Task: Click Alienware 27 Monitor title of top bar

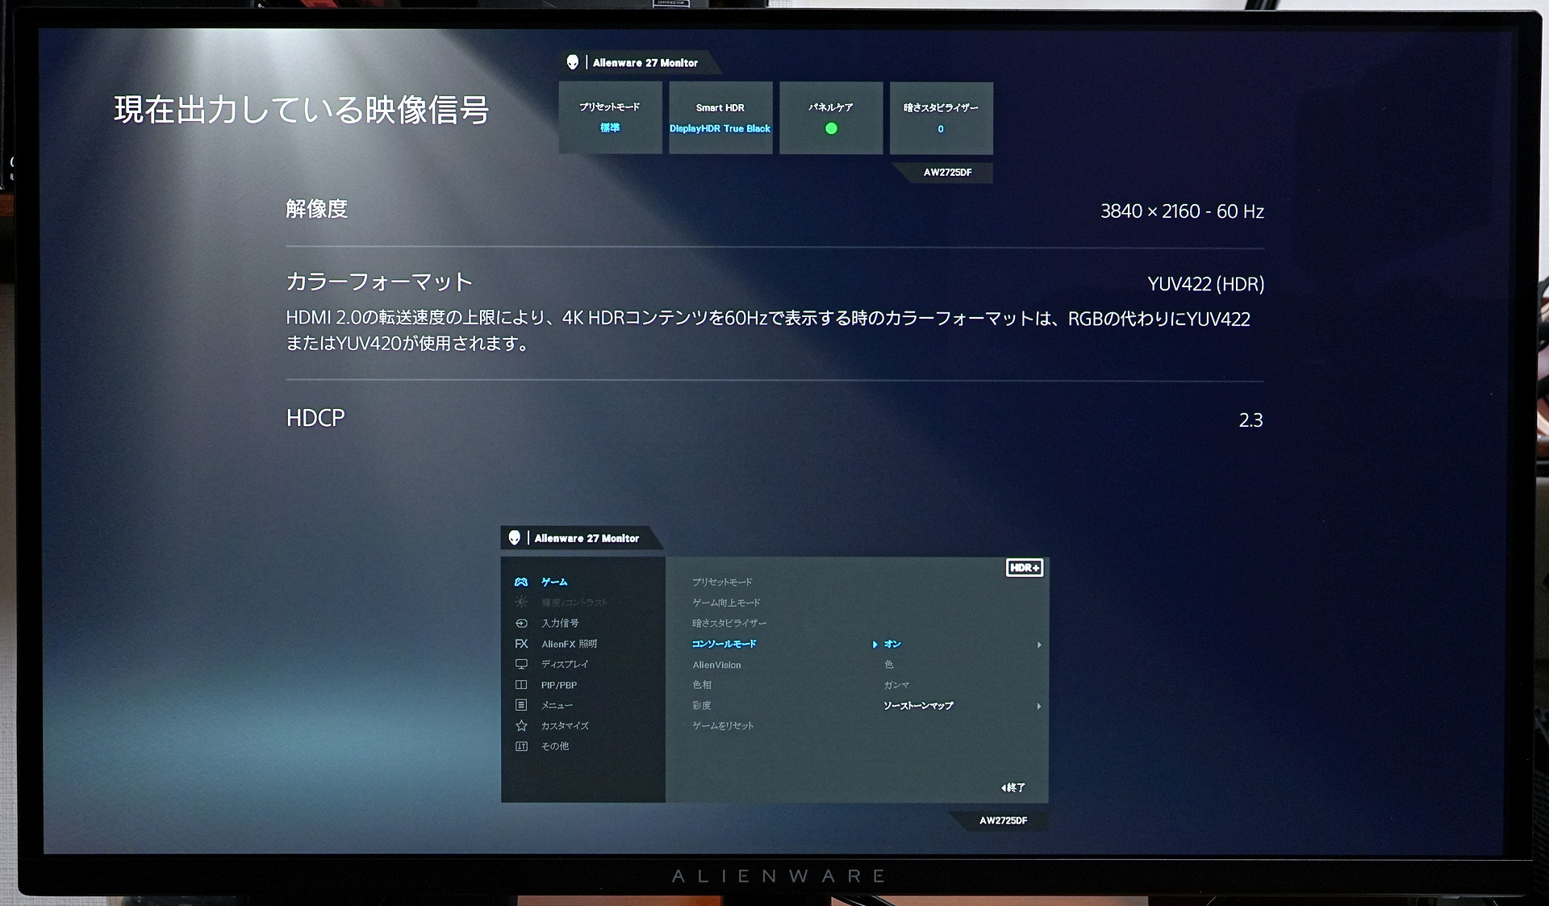Action: [x=645, y=63]
